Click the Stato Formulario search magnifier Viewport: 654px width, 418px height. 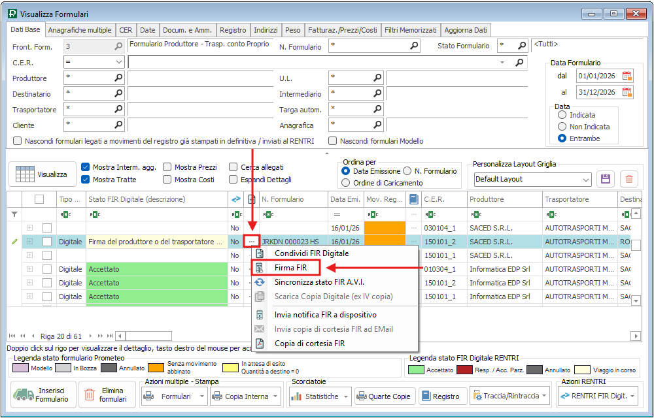click(x=522, y=46)
